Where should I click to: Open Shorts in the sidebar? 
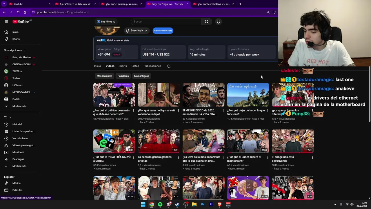pyautogui.click(x=16, y=39)
